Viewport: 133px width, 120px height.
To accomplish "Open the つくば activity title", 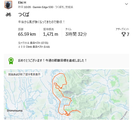I will click(x=24, y=14).
